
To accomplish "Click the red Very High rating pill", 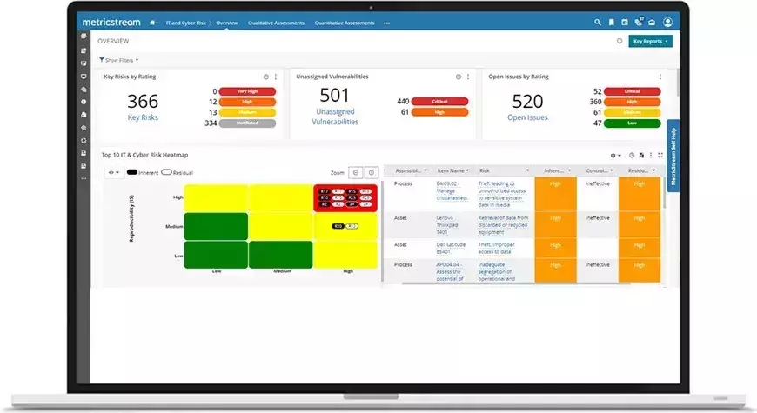I will click(x=247, y=91).
